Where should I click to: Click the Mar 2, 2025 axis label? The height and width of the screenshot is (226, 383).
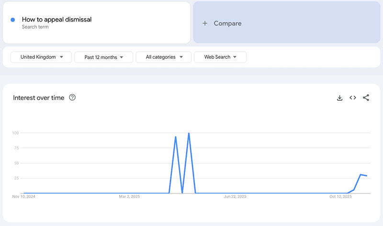(129, 196)
